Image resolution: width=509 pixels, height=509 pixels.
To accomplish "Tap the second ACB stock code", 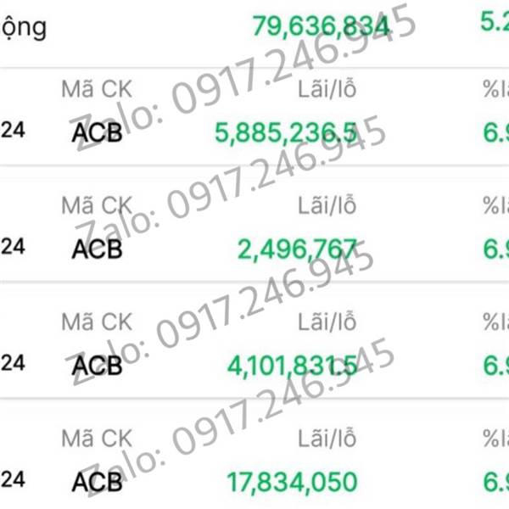I will pos(97,249).
